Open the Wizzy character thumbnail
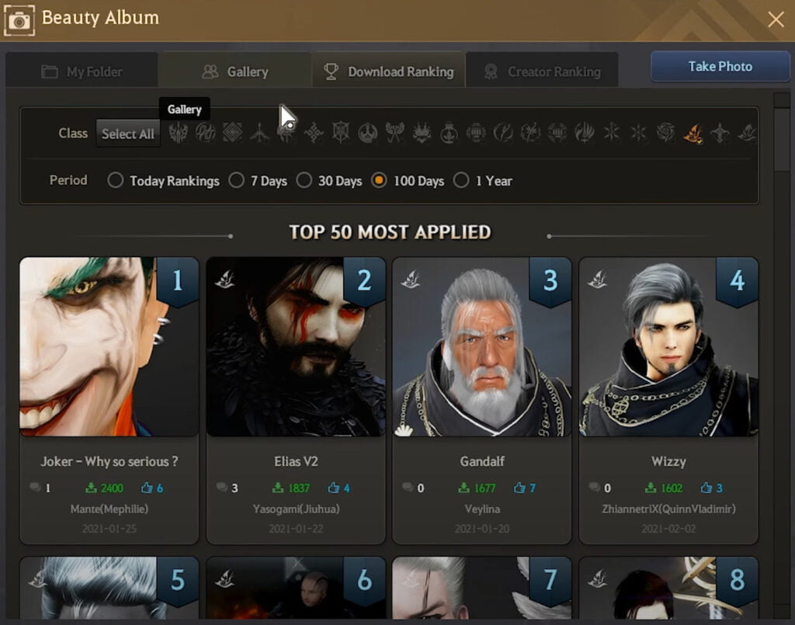This screenshot has width=795, height=625. pos(668,347)
